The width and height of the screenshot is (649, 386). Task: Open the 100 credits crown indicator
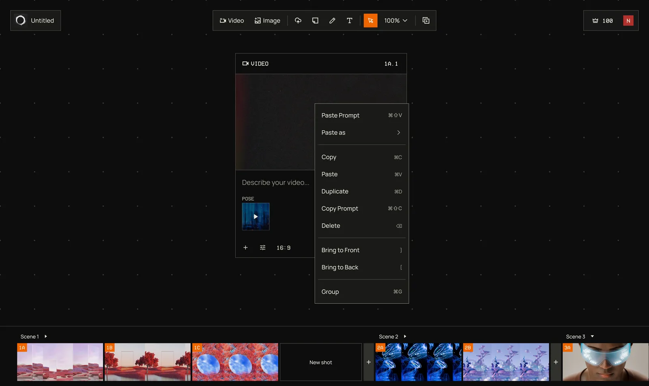[602, 21]
